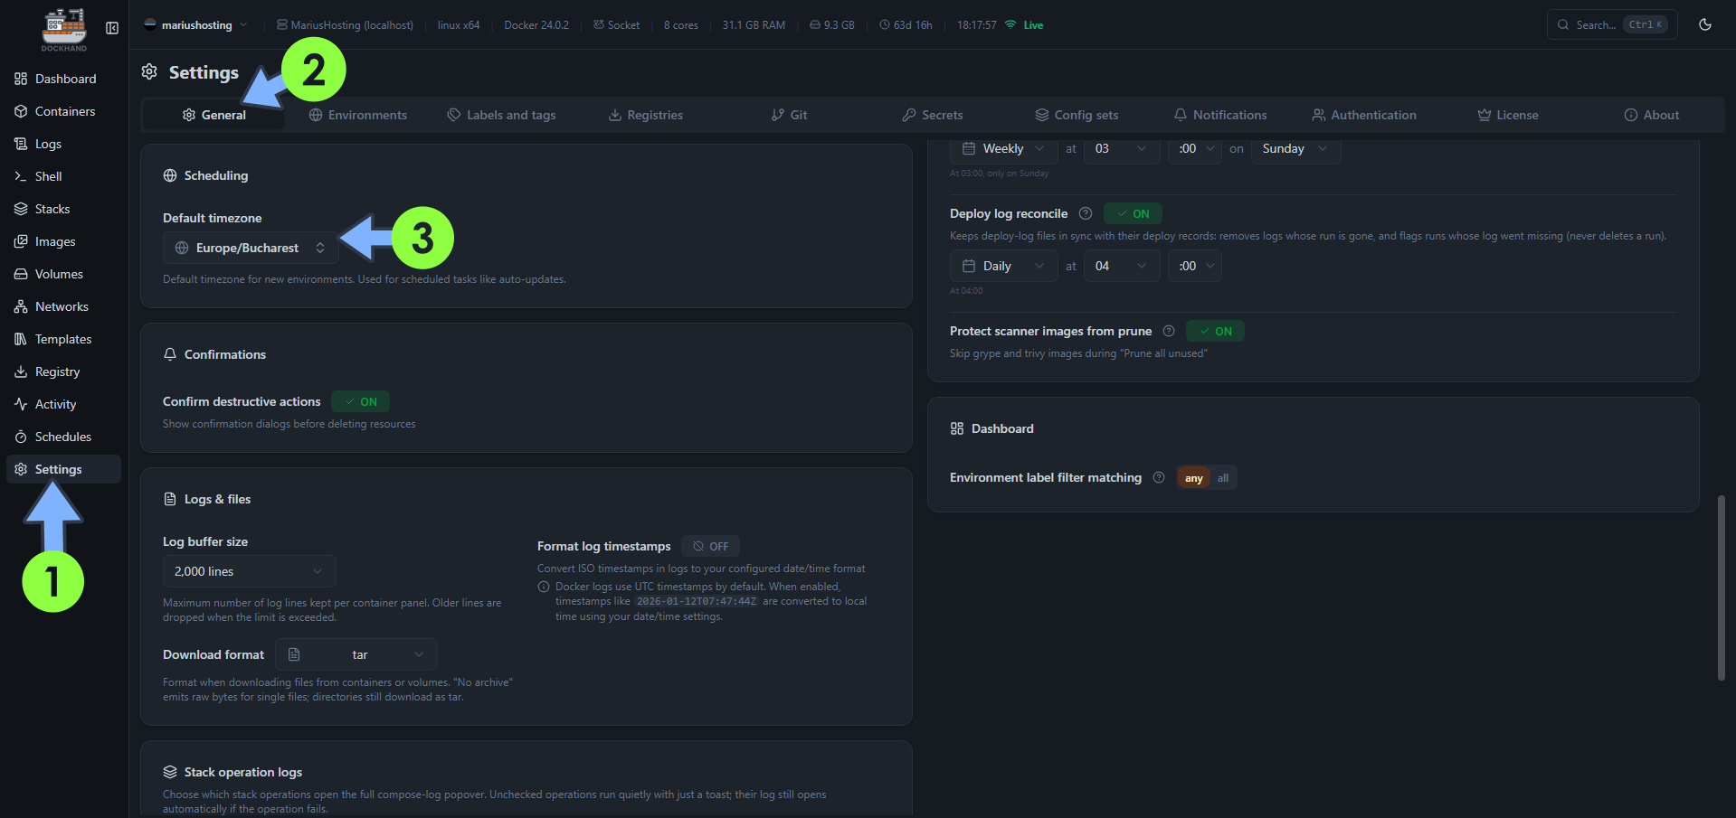
Task: Open Log buffer size dropdown
Action: (249, 571)
